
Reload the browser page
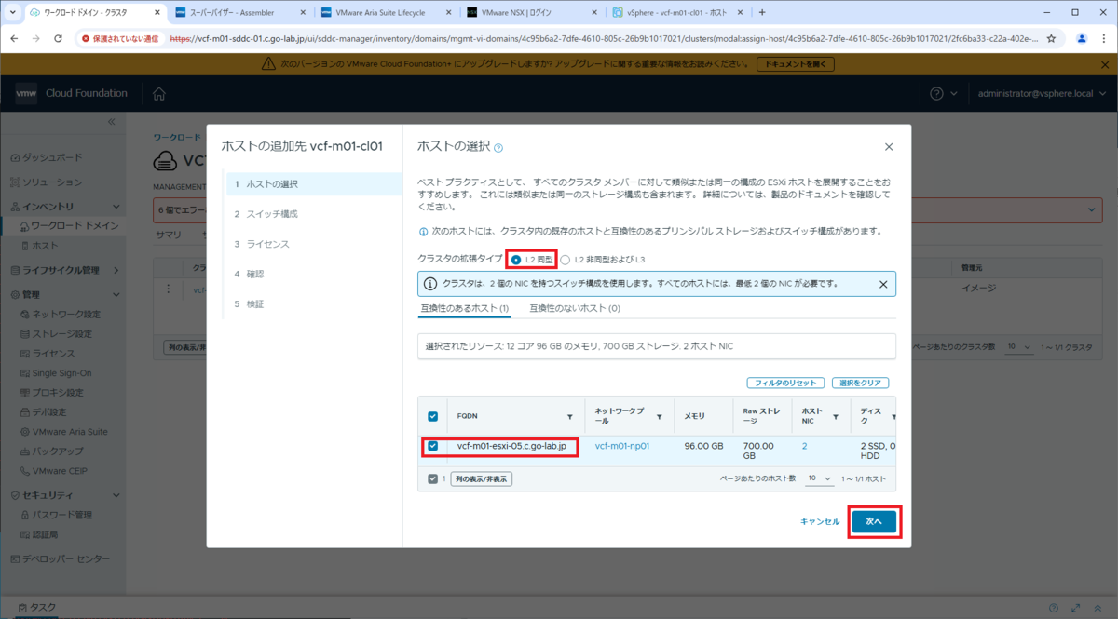click(x=58, y=39)
